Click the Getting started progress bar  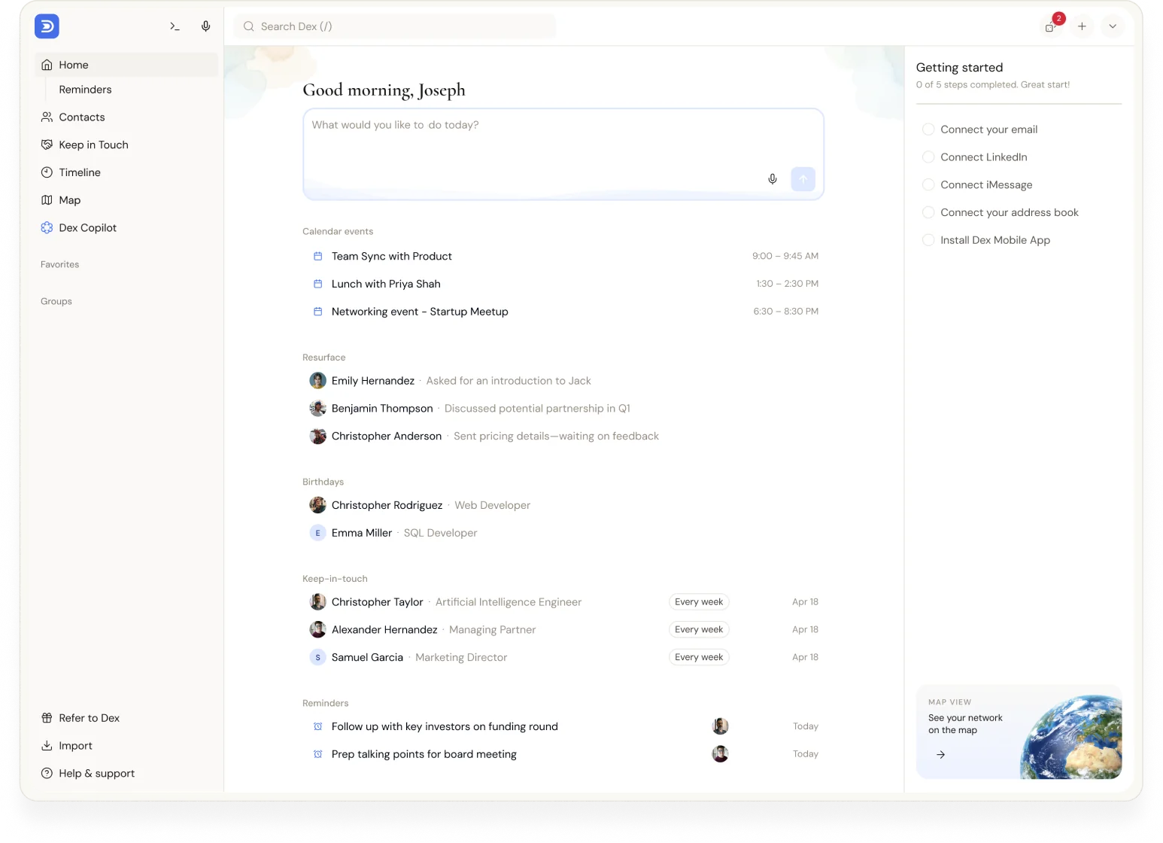coord(1019,104)
